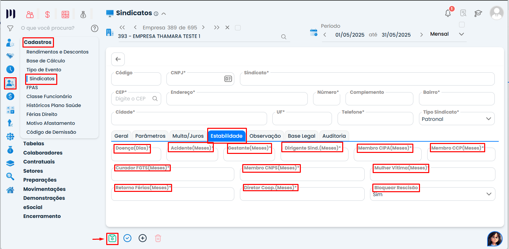Open Motivo Afastamento in the menu

point(51,123)
